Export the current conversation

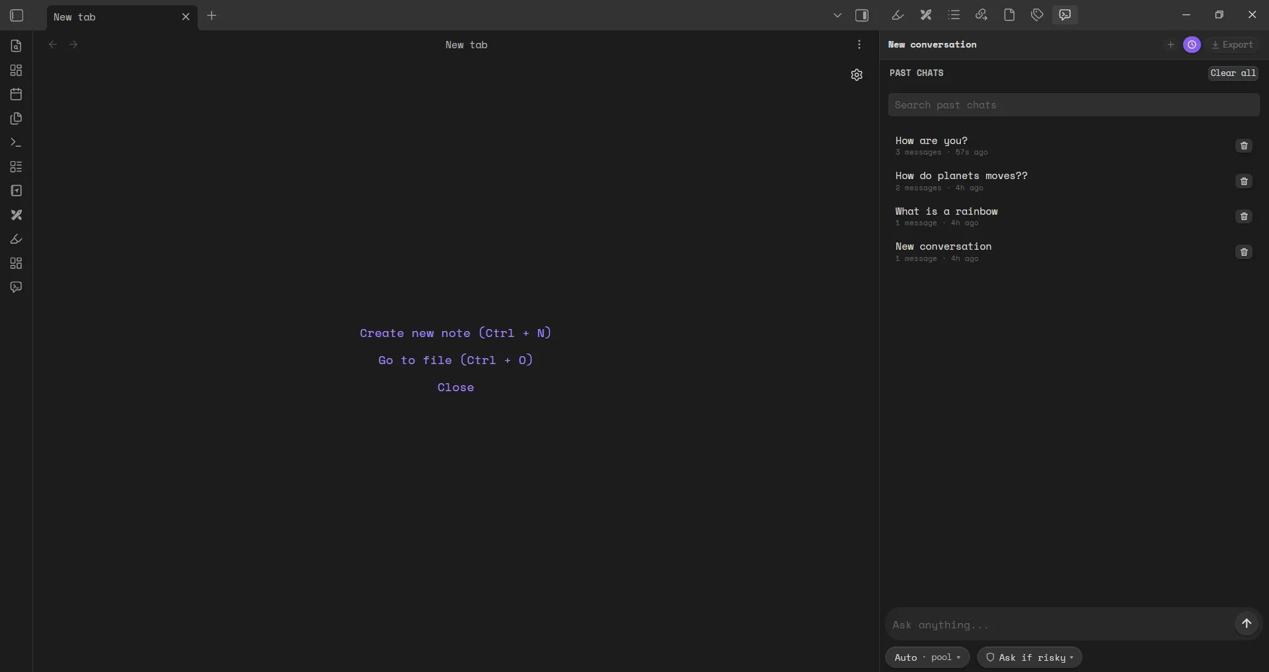tap(1232, 44)
